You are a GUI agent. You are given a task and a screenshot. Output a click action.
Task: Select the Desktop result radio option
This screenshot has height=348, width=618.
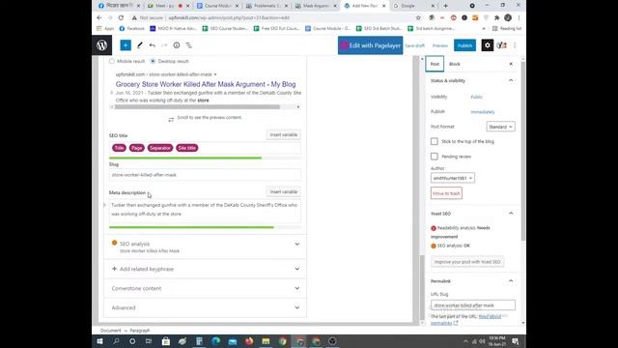pos(153,61)
